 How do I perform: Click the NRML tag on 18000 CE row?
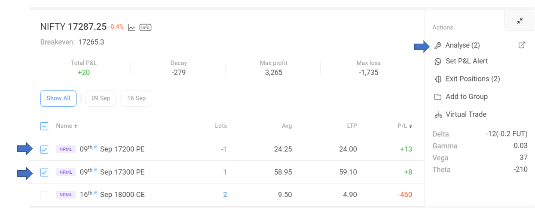(66, 195)
